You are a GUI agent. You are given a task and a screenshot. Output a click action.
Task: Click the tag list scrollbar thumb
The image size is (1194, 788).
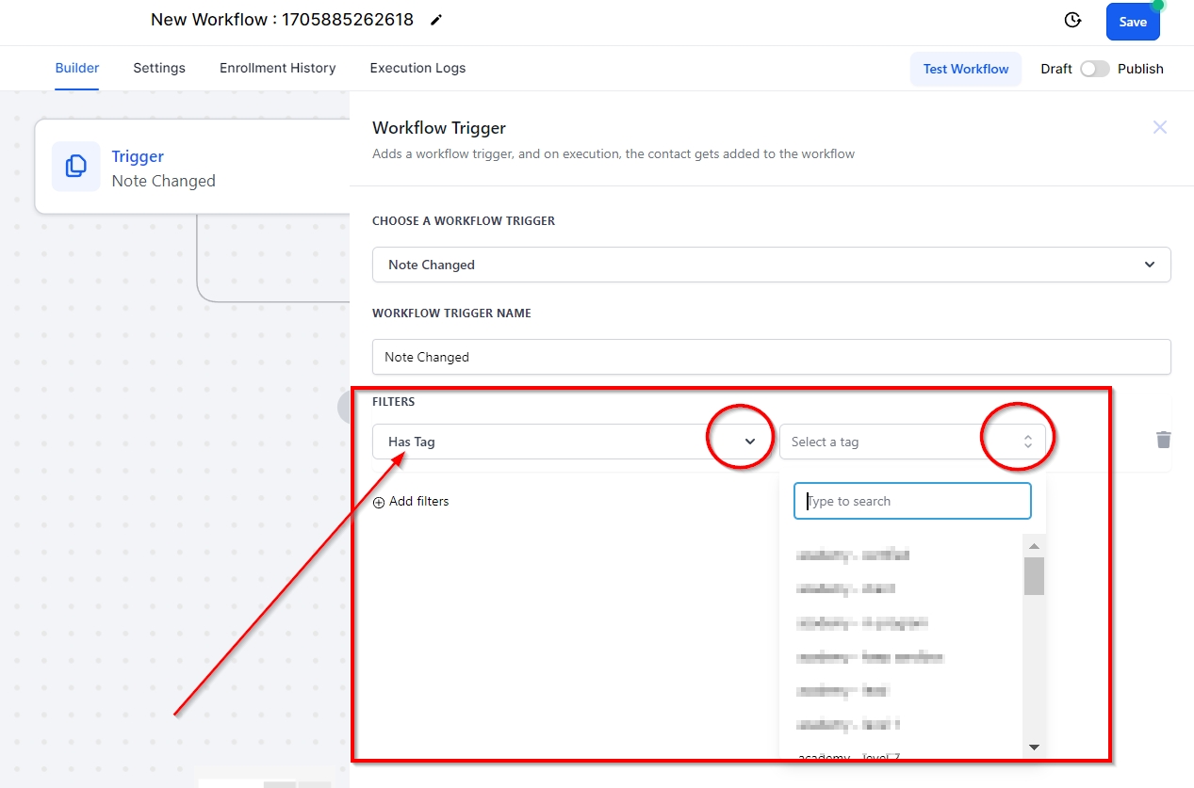click(1034, 575)
